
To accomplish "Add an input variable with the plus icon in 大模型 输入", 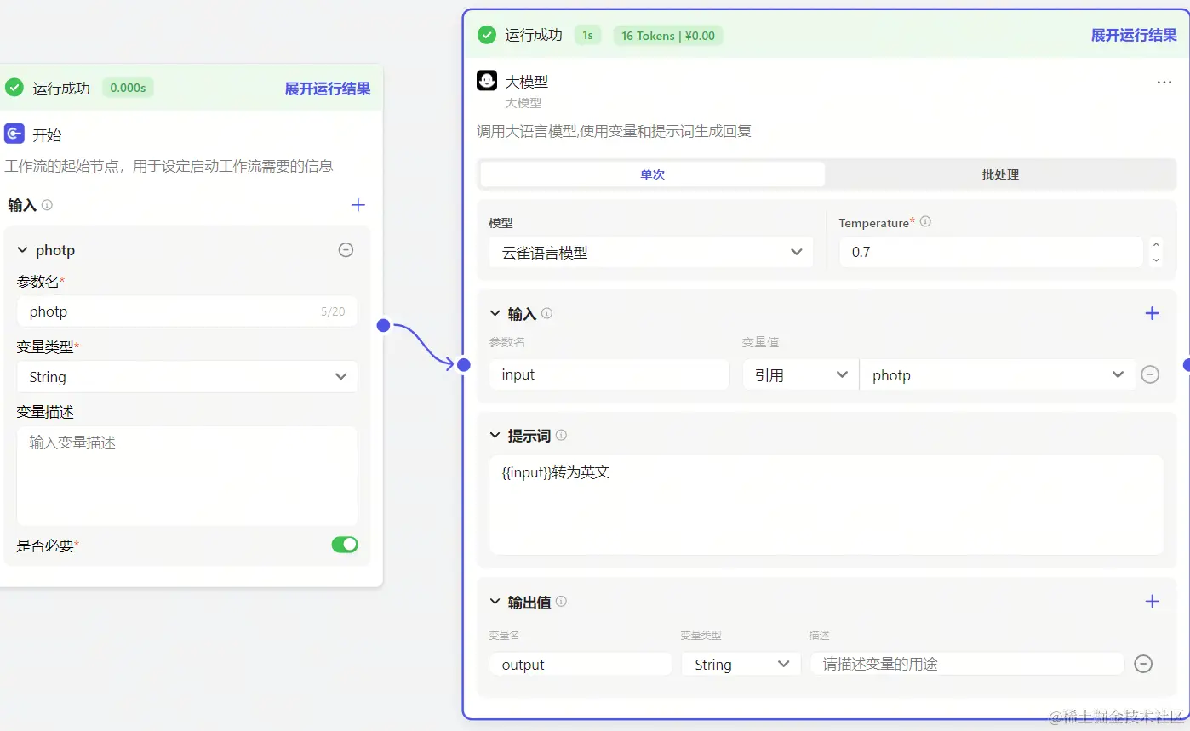I will click(x=1153, y=313).
